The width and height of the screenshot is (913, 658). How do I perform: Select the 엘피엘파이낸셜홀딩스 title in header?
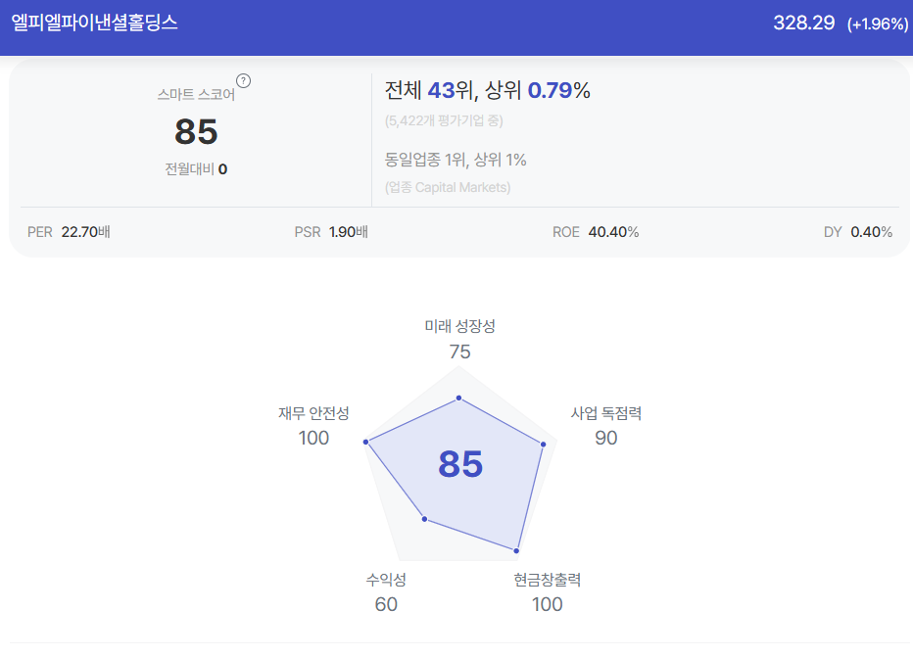(x=94, y=23)
